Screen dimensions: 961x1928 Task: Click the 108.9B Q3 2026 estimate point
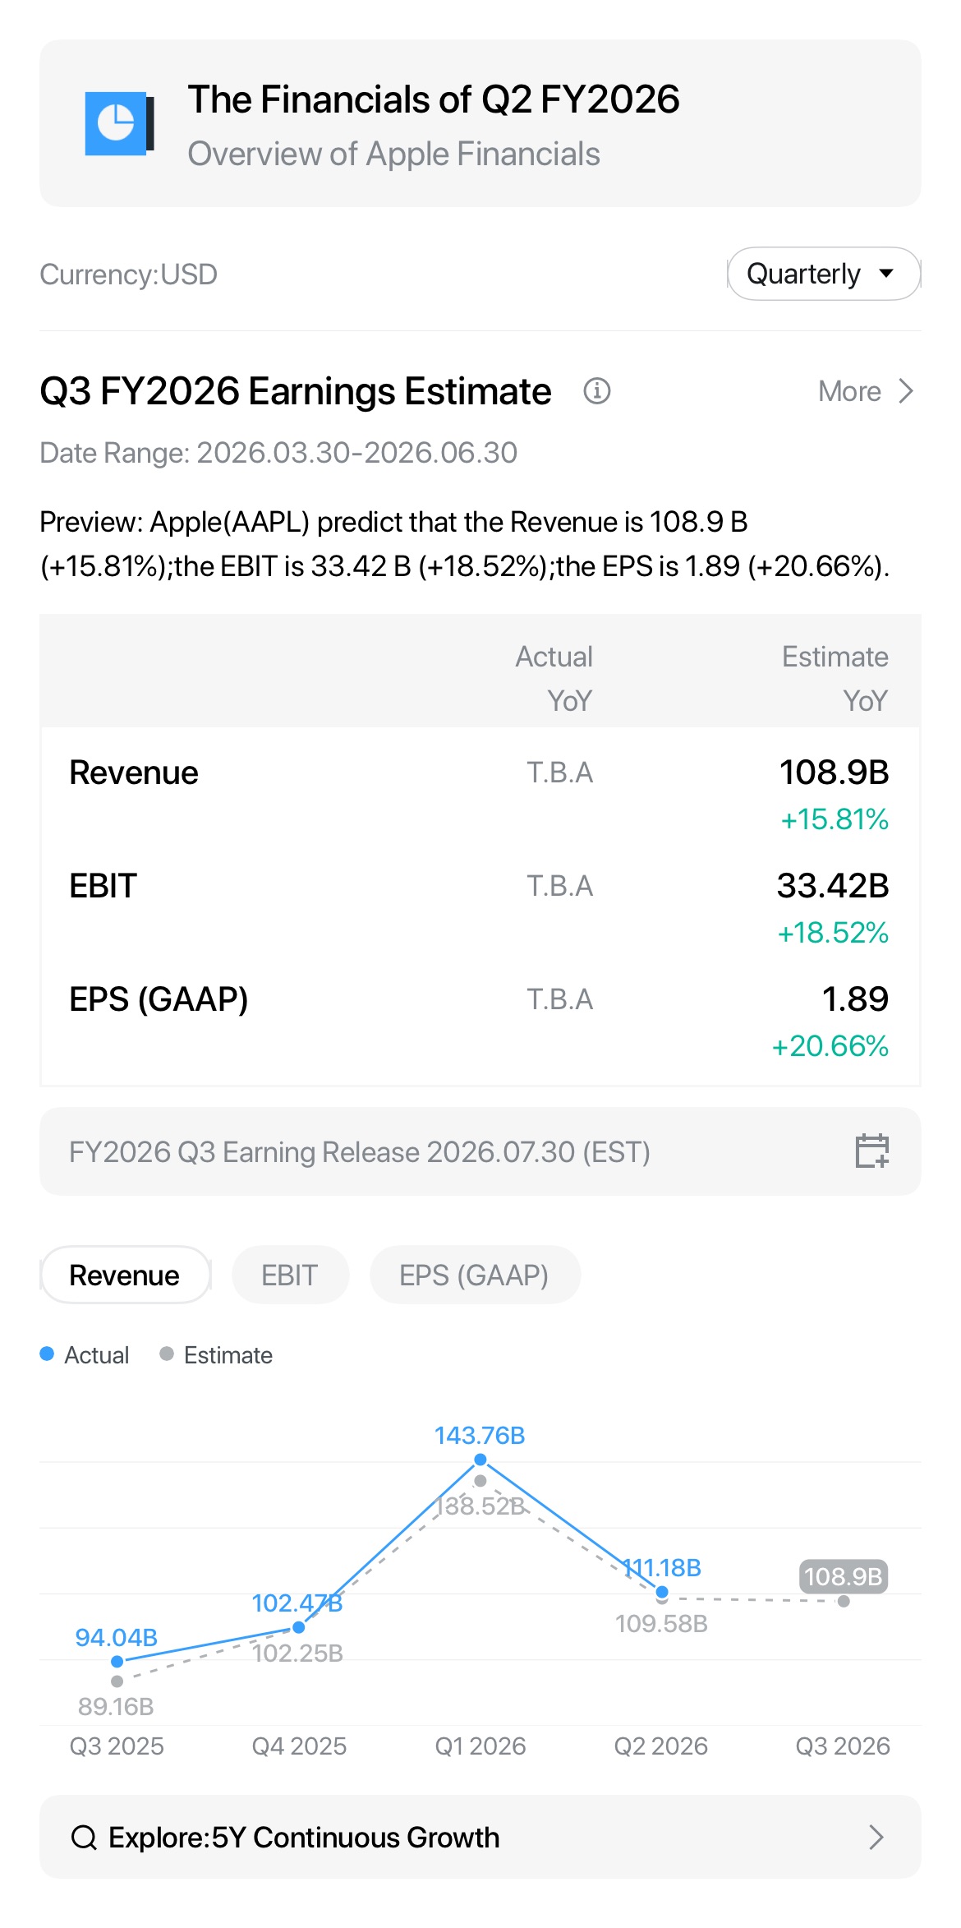844,1601
